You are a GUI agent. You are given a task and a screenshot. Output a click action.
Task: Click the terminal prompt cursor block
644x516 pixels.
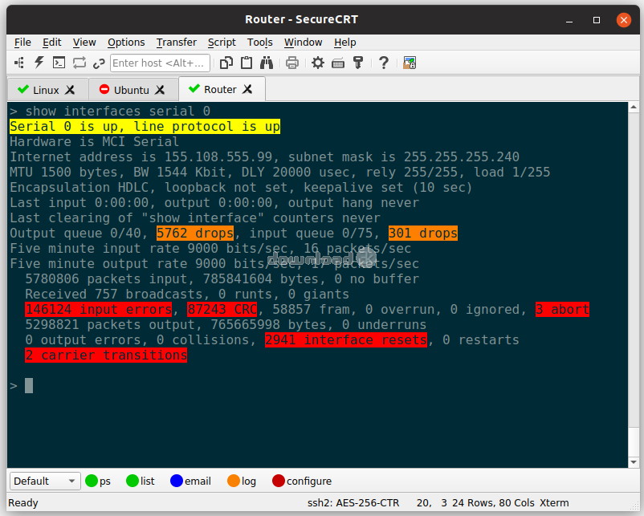tap(29, 385)
